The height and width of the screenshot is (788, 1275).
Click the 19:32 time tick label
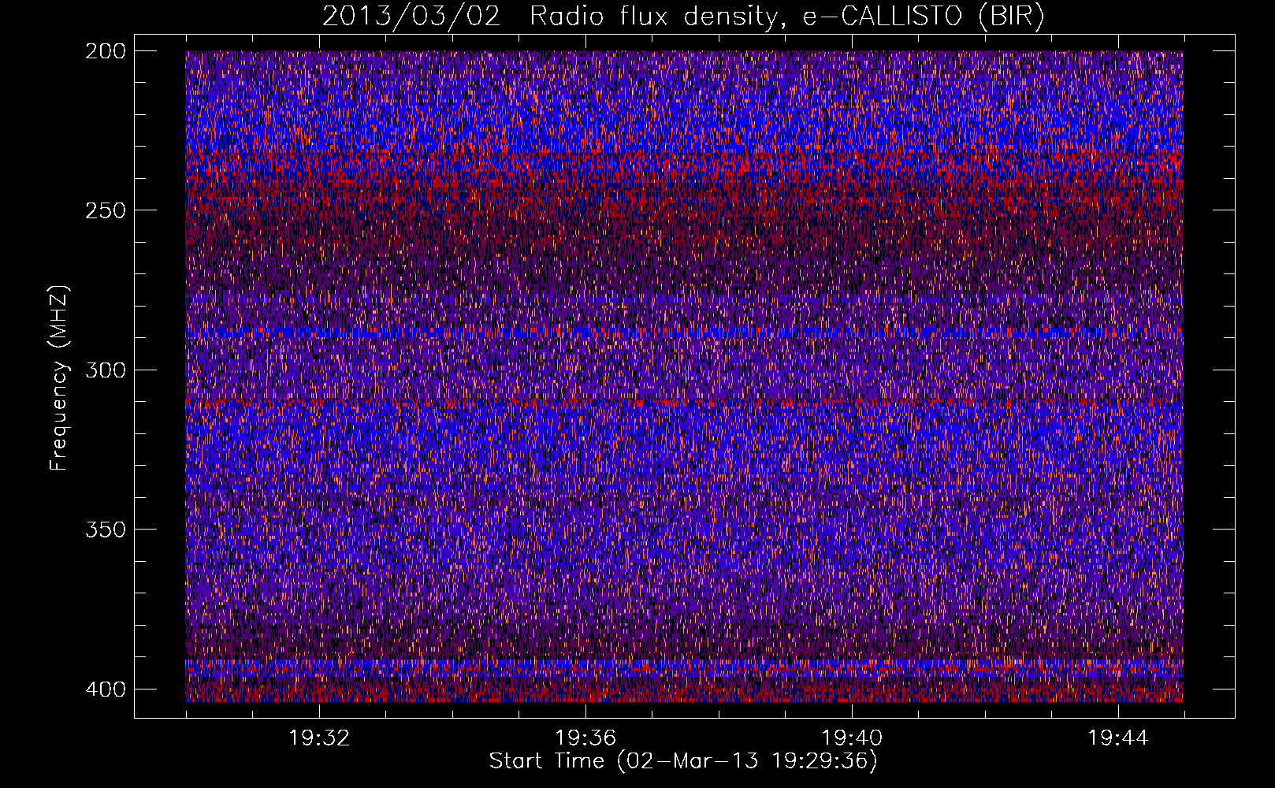click(319, 738)
